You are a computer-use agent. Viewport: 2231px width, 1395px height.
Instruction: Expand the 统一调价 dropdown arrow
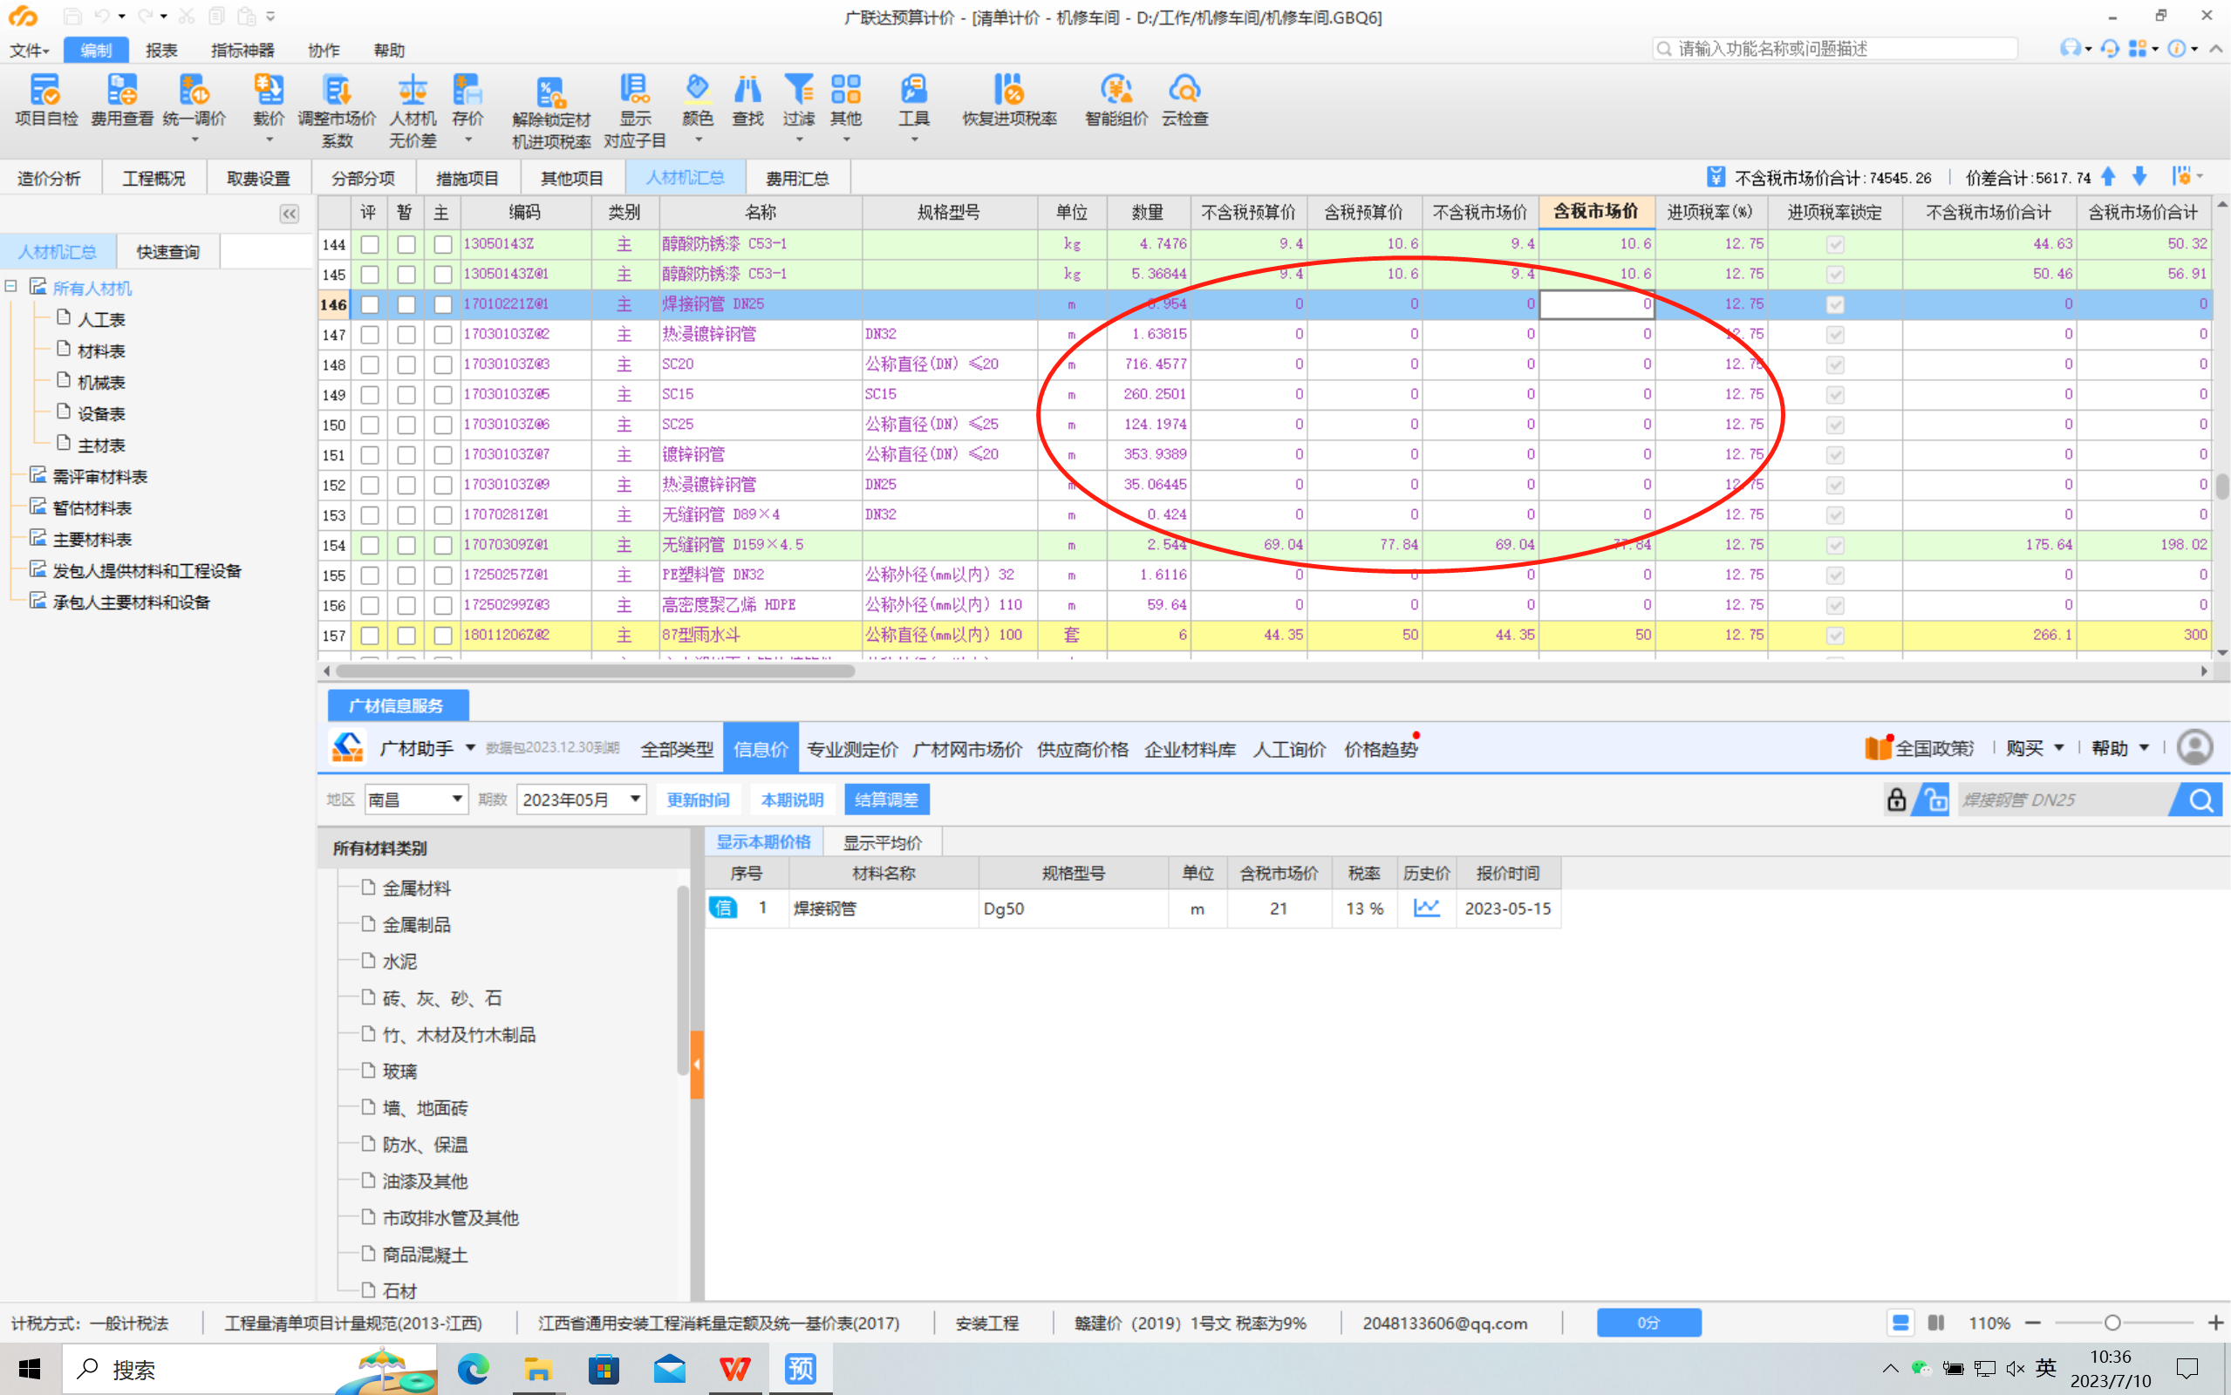click(x=194, y=140)
